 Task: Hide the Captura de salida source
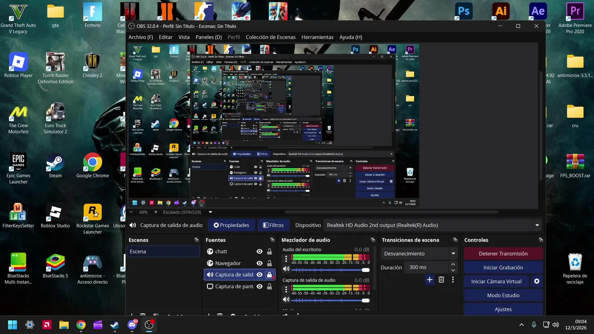(259, 275)
